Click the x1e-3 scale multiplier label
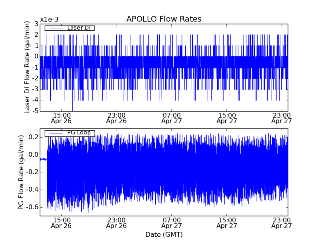Image resolution: width=320 pixels, height=240 pixels. coord(49,19)
